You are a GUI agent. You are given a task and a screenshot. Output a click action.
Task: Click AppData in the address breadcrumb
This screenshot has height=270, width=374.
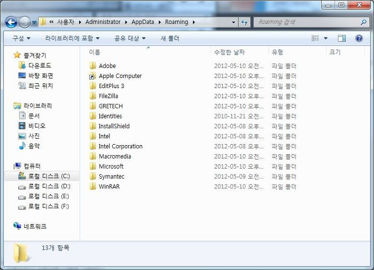pos(143,22)
